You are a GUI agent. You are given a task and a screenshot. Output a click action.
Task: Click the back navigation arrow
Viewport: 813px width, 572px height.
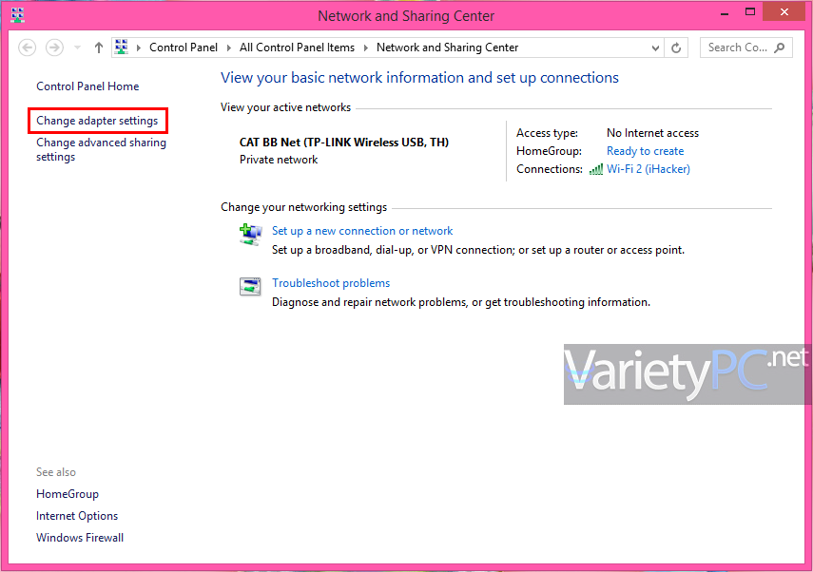click(x=27, y=47)
